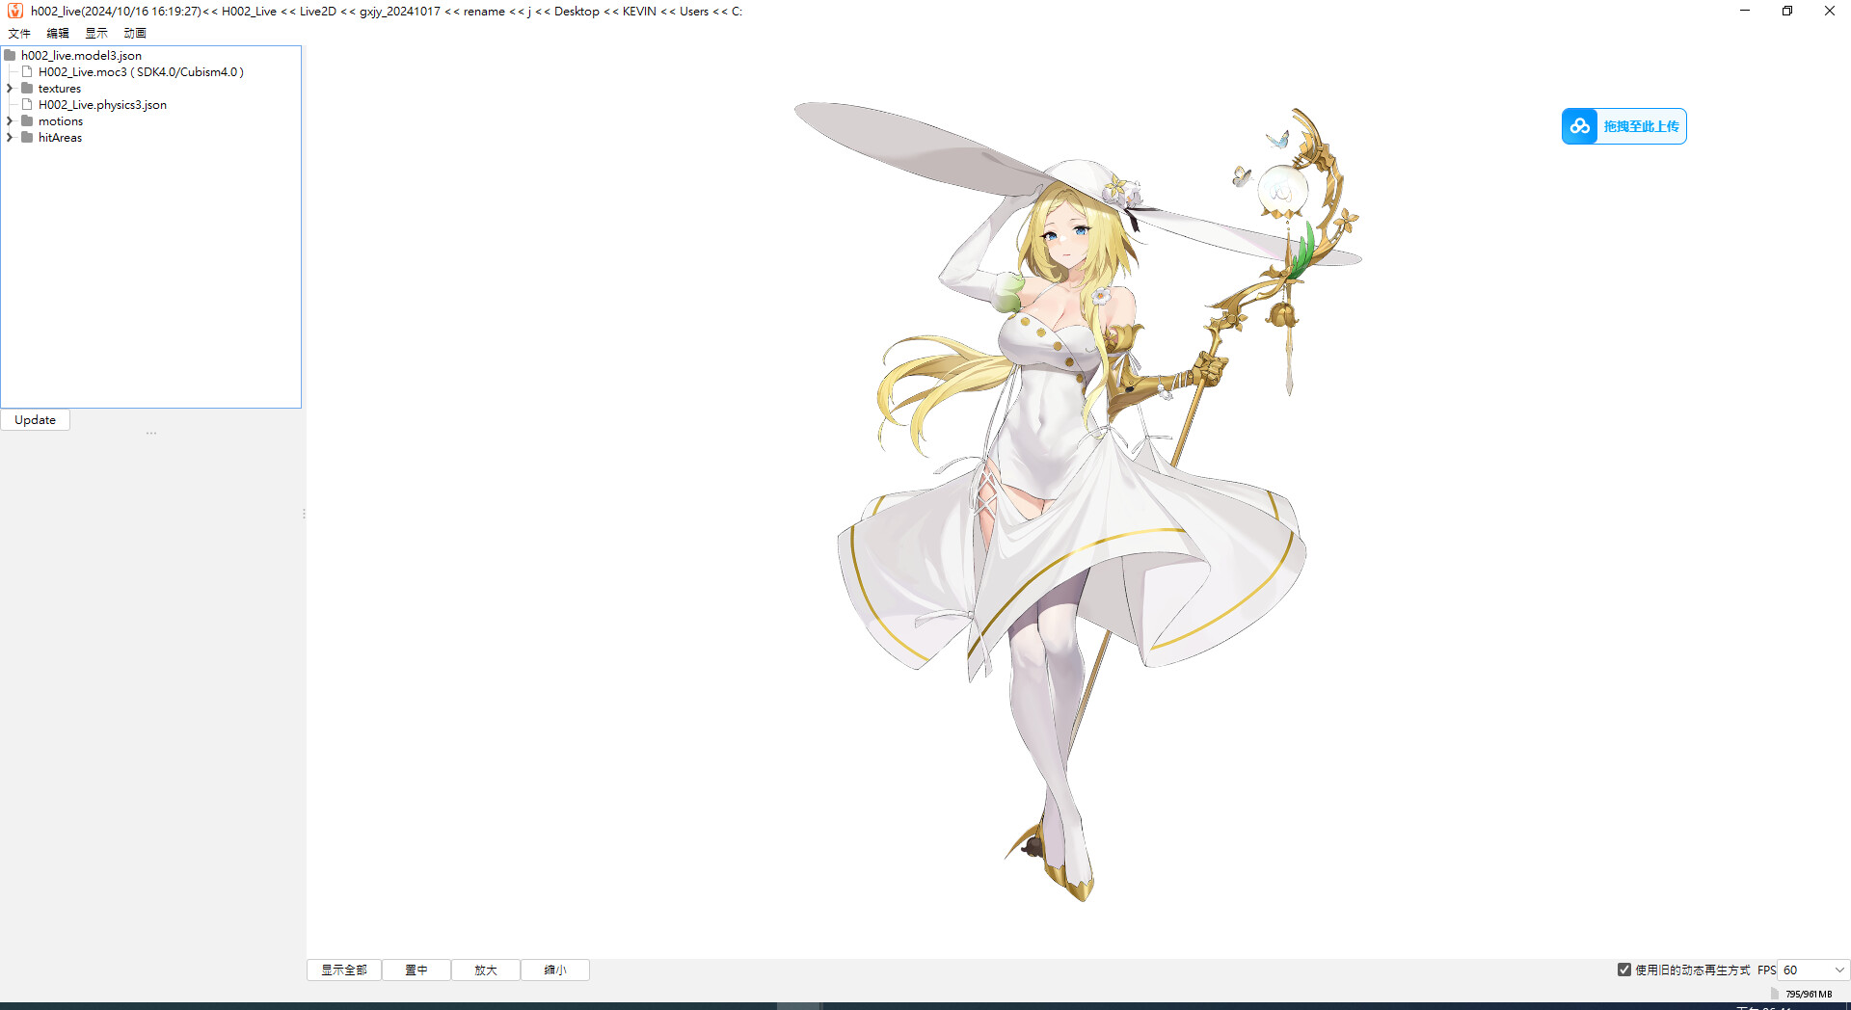Image resolution: width=1851 pixels, height=1010 pixels.
Task: Select h002_live.model3.json root node
Action: (x=81, y=55)
